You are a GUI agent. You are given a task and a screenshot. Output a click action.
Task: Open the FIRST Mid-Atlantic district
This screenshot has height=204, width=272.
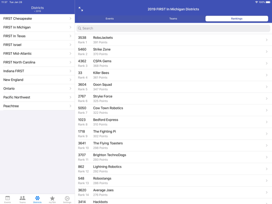37,53
